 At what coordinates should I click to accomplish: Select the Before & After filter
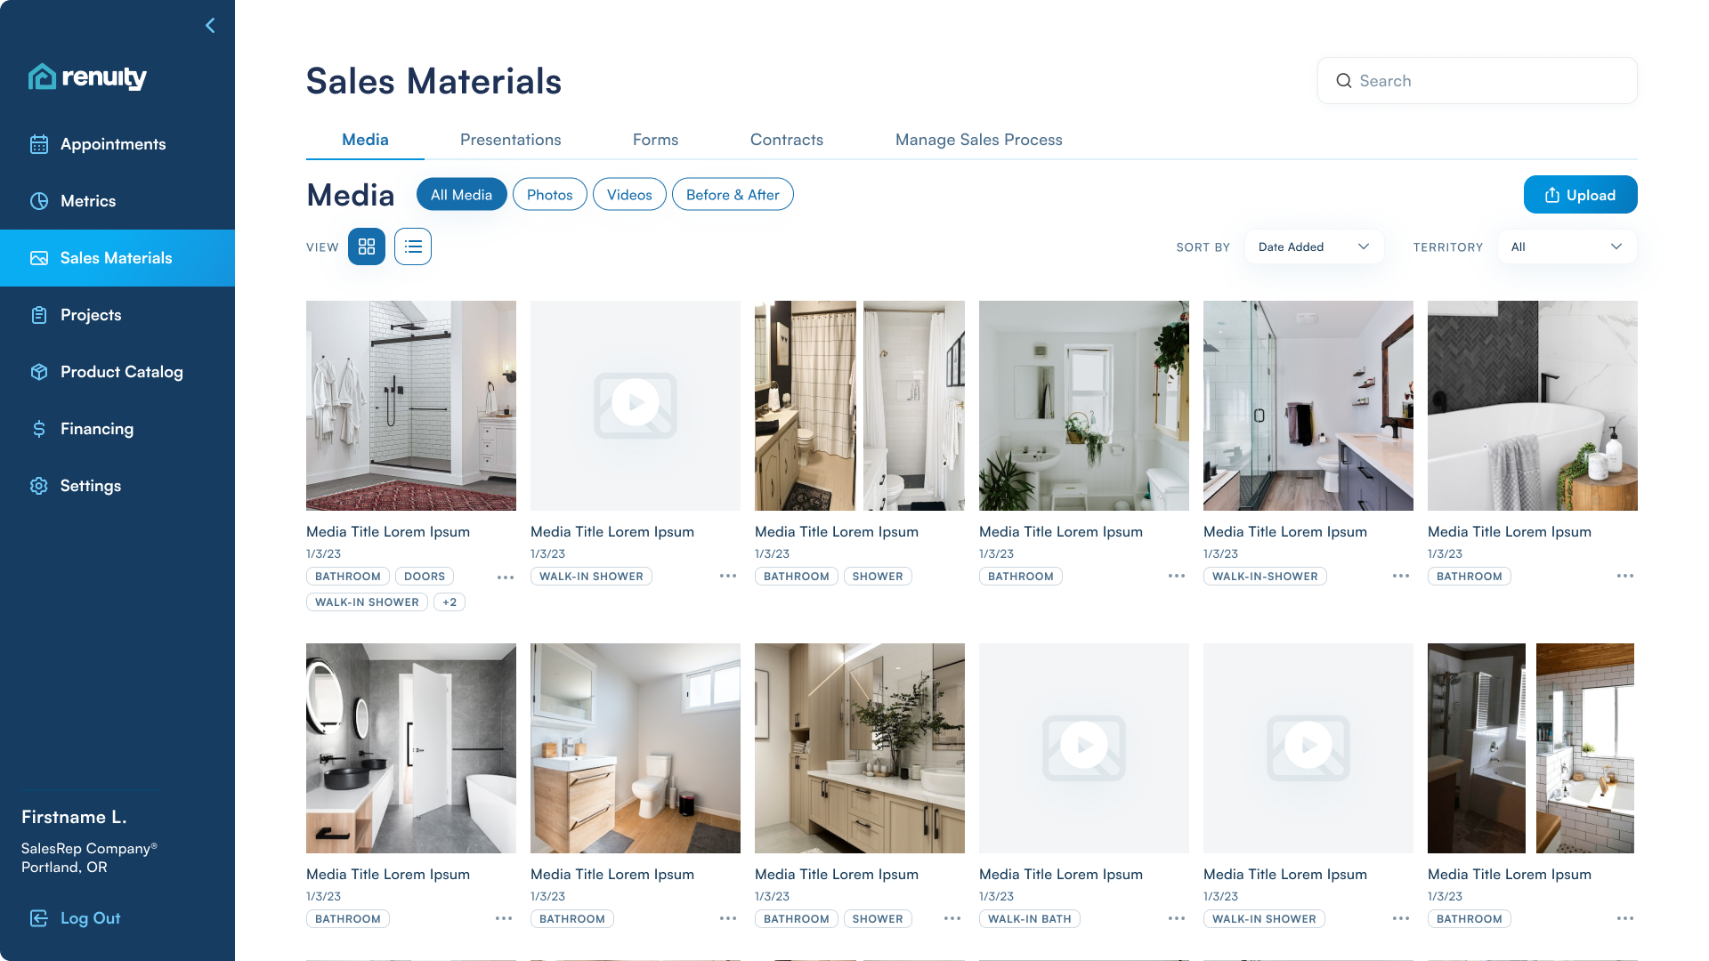(x=733, y=195)
